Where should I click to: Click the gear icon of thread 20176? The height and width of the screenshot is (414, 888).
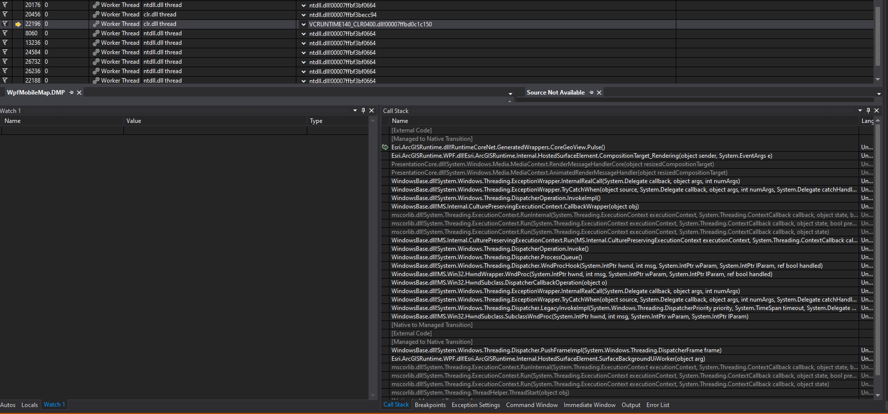96,5
